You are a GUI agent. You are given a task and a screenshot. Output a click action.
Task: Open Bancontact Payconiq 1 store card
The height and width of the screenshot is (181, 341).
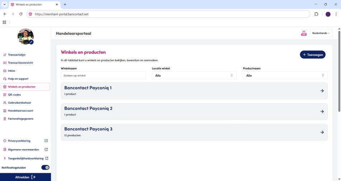[x=194, y=91]
